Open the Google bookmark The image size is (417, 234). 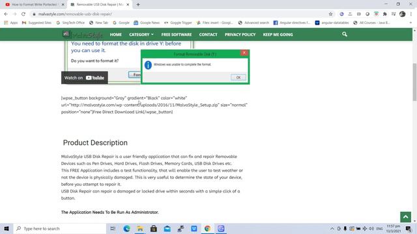(x=121, y=23)
